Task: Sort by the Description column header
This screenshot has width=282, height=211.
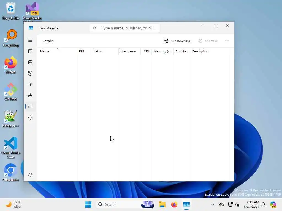Action: 210,51
